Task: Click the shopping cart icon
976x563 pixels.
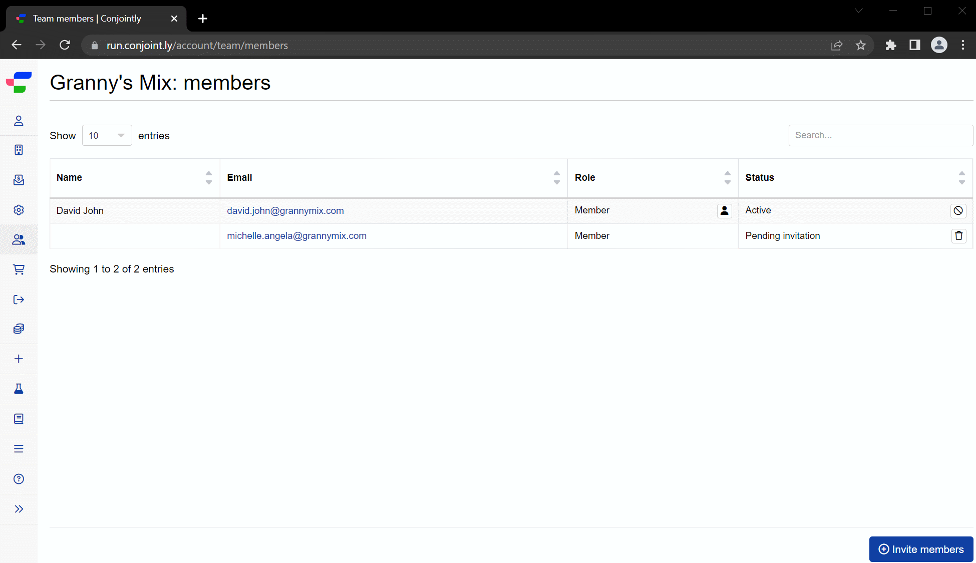Action: coord(18,269)
